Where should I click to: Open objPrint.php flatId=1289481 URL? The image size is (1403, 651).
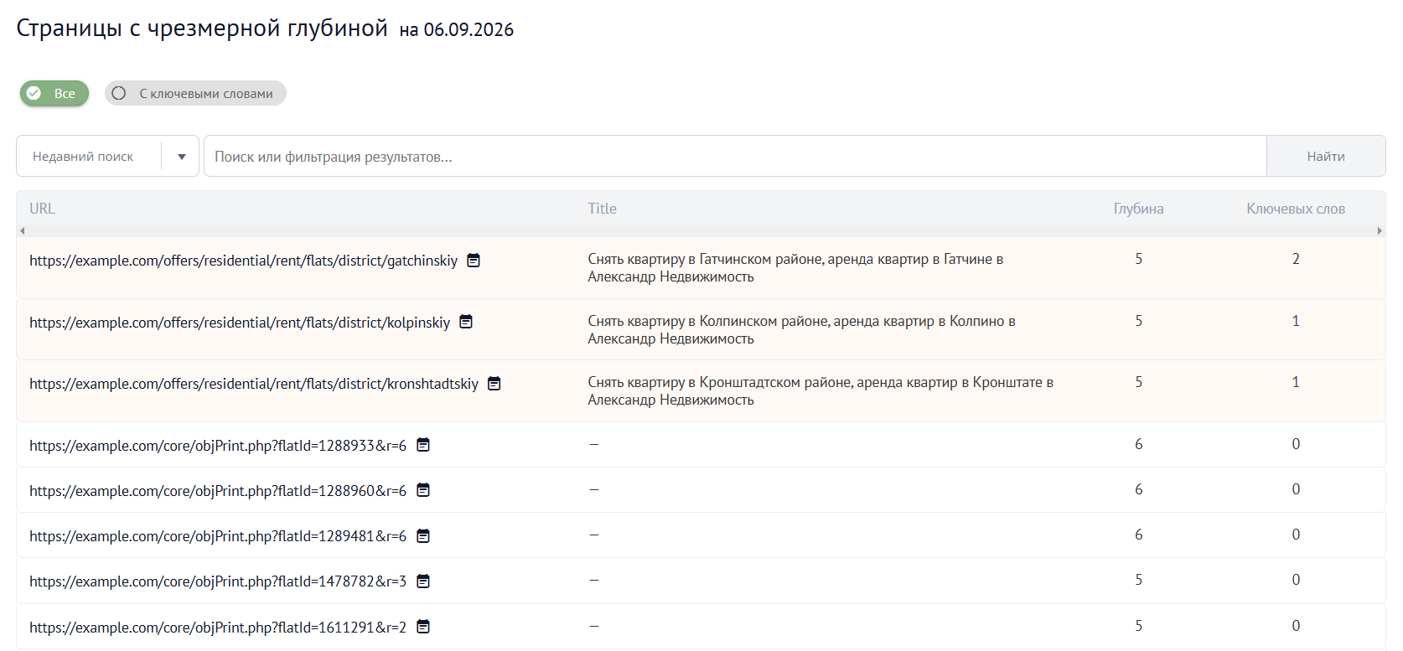coord(218,536)
